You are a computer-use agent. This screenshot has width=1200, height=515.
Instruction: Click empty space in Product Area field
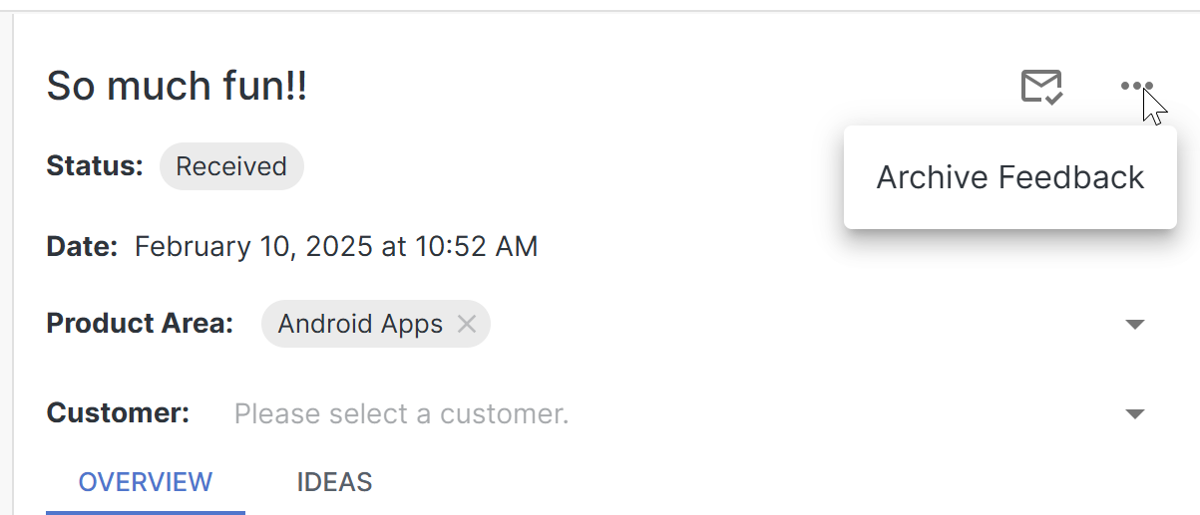[x=798, y=324]
